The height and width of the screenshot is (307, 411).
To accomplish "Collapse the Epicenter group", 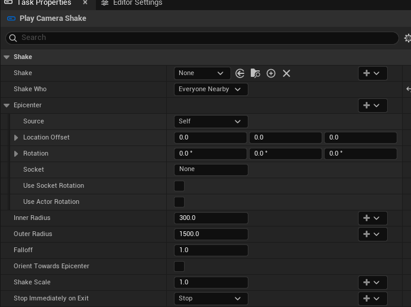I will click(7, 106).
